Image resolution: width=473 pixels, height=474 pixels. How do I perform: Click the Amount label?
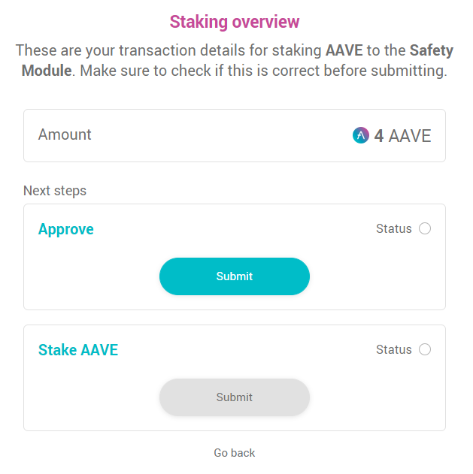coord(65,134)
